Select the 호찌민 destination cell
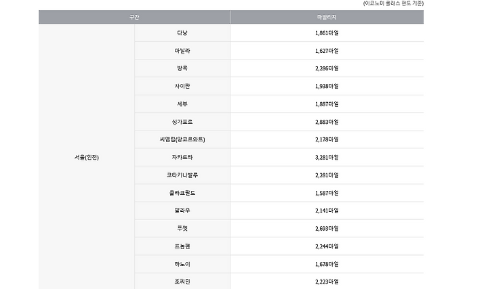Screen dimensions: 488x289 (x=182, y=282)
